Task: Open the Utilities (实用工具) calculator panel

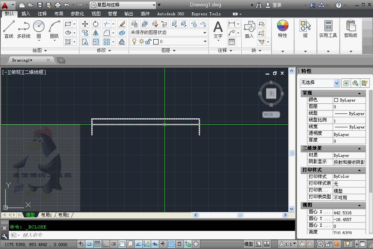Action: (x=328, y=29)
